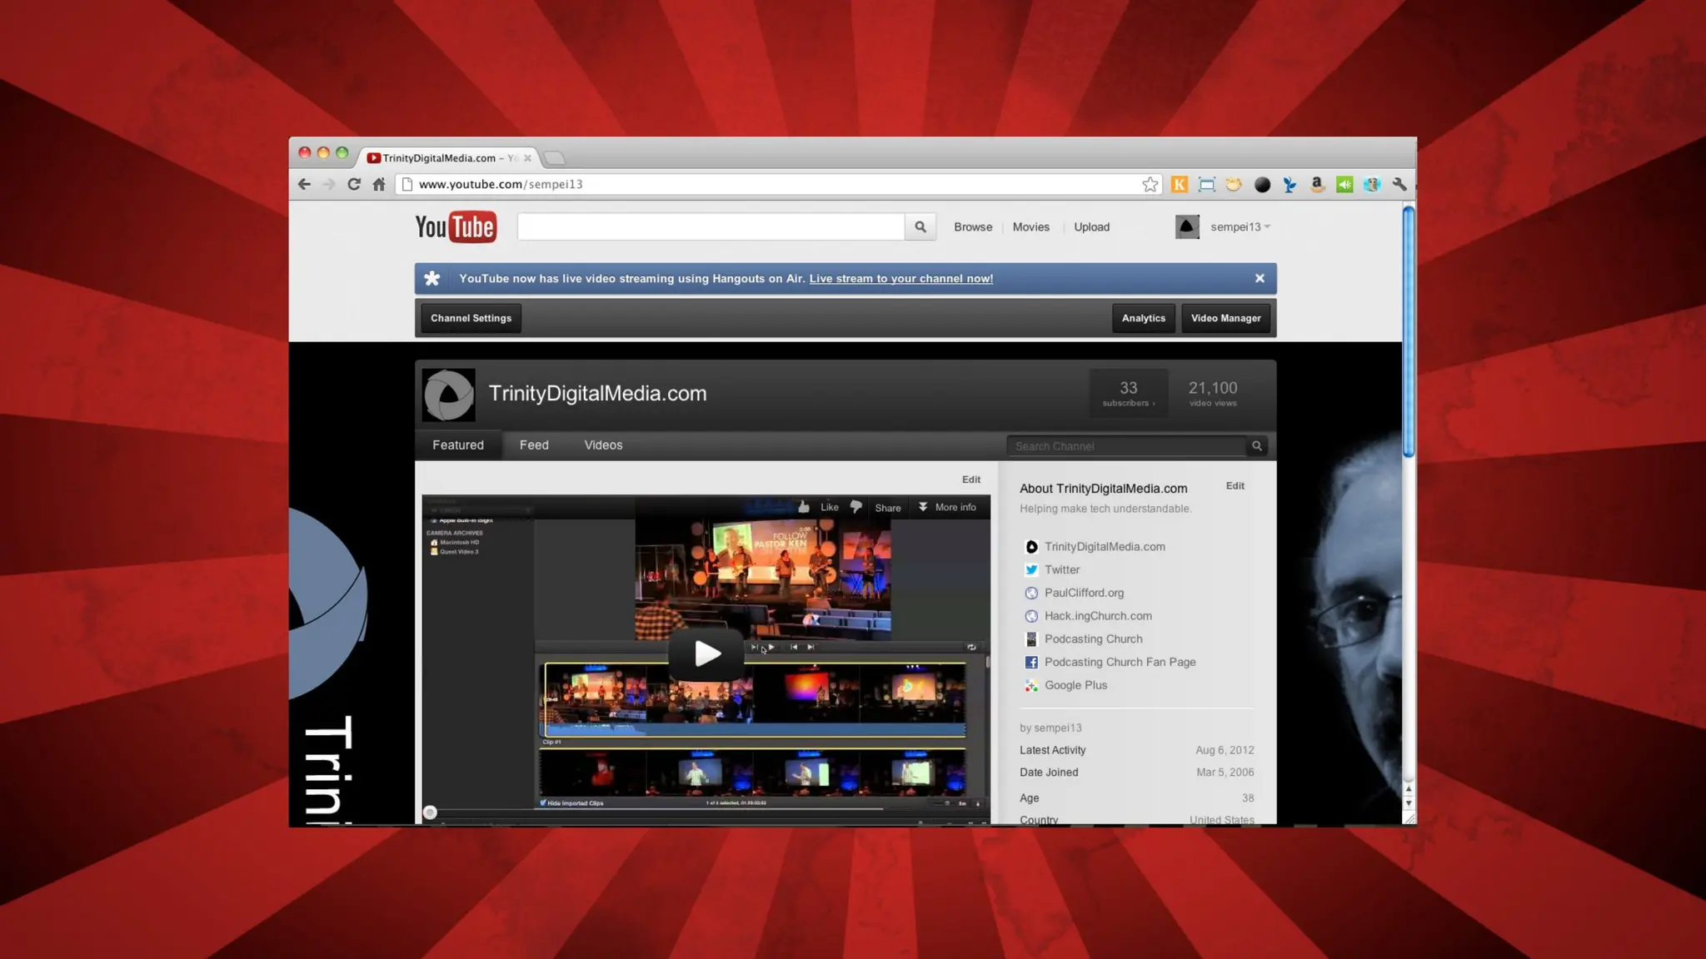Switch to the Videos tab
The width and height of the screenshot is (1706, 959).
coord(603,445)
